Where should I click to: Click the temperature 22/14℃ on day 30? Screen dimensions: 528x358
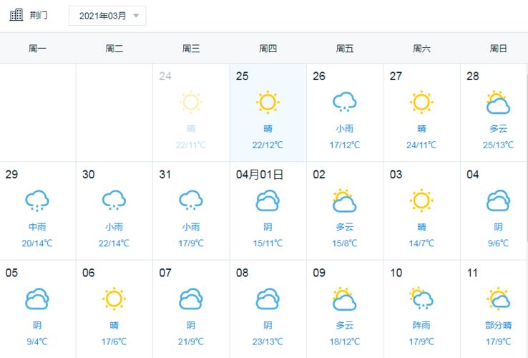coord(114,243)
